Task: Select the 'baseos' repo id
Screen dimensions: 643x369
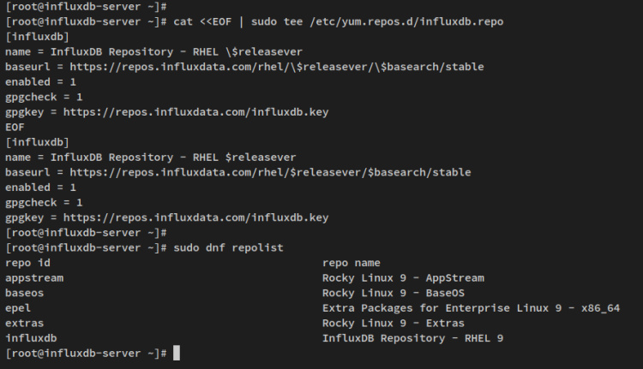Action: [x=24, y=293]
